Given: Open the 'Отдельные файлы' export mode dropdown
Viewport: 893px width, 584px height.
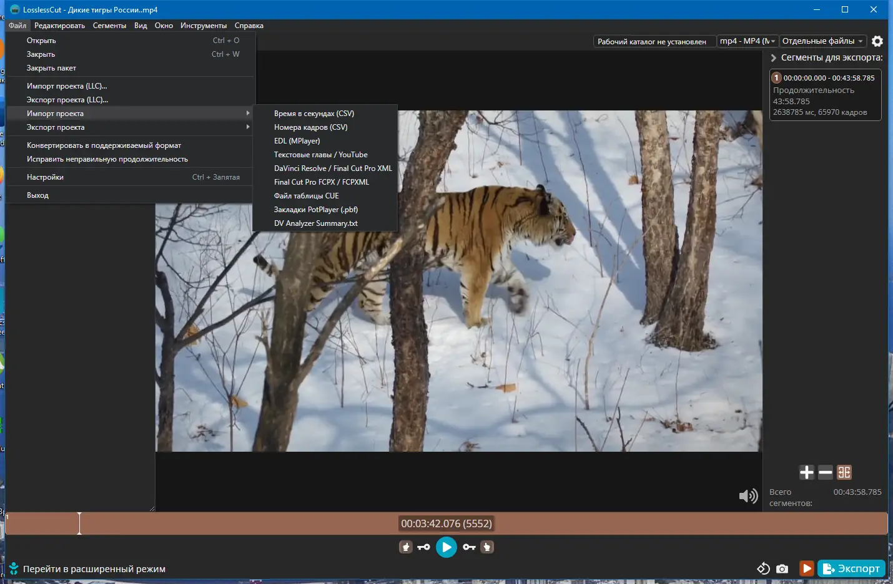Looking at the screenshot, I should [x=822, y=41].
